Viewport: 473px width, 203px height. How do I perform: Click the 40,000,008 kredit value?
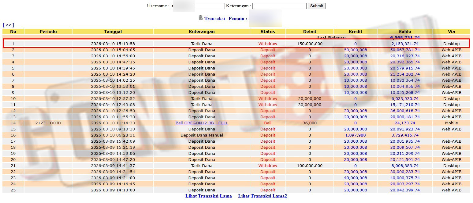pos(355,178)
